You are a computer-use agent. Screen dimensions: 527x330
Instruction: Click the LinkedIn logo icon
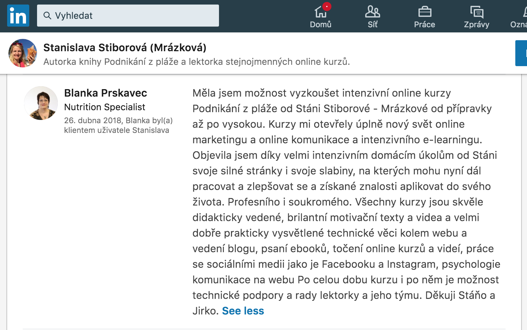18,16
